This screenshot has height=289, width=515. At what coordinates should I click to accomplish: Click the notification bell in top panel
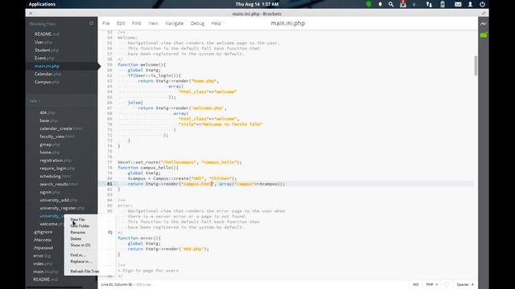tap(380, 4)
